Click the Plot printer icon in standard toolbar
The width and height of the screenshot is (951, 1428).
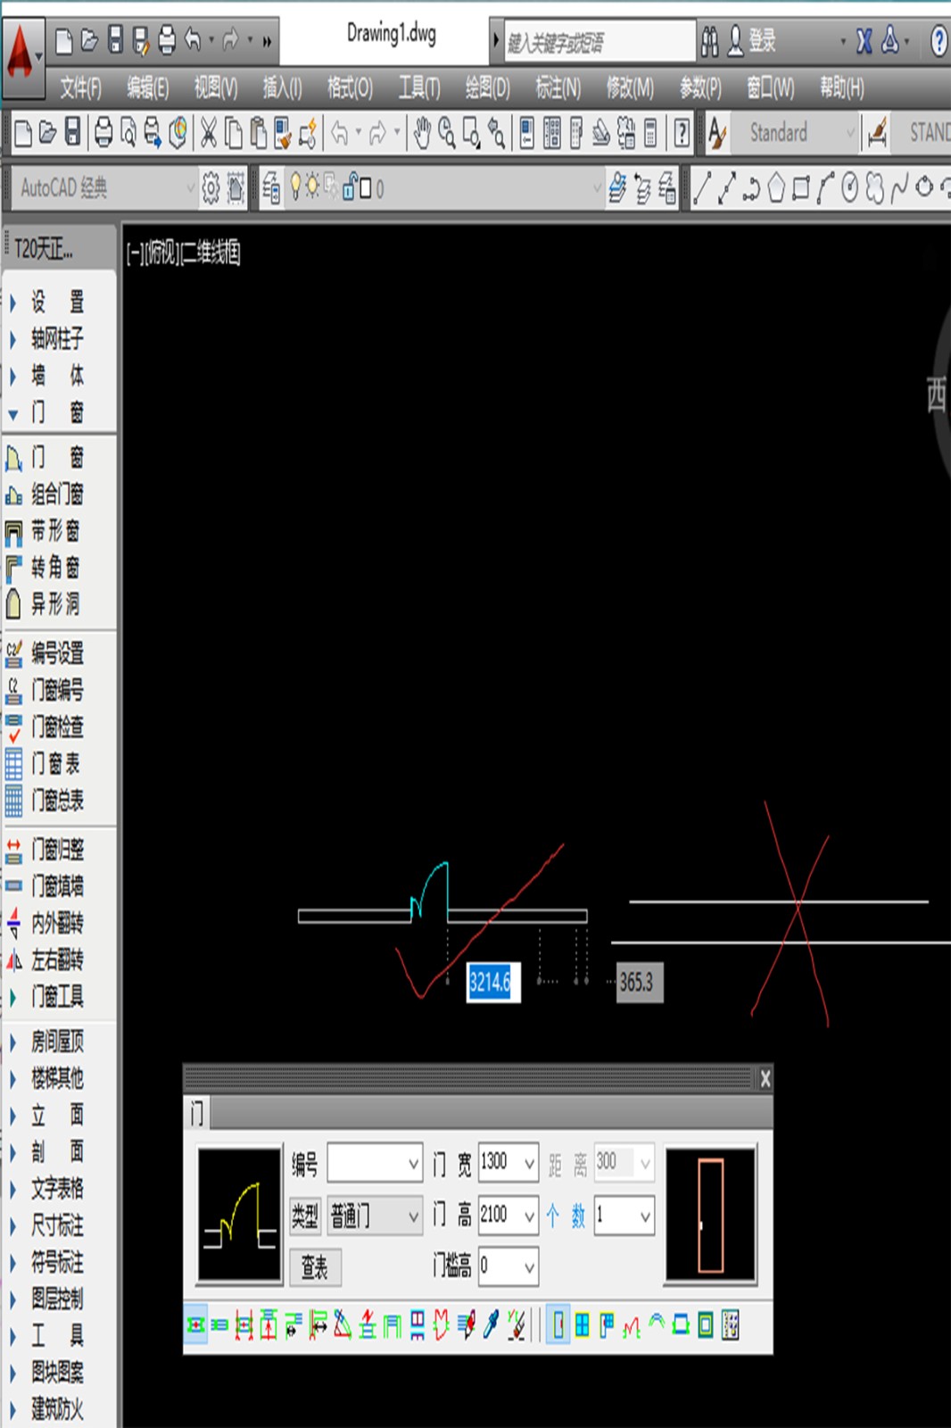(103, 134)
